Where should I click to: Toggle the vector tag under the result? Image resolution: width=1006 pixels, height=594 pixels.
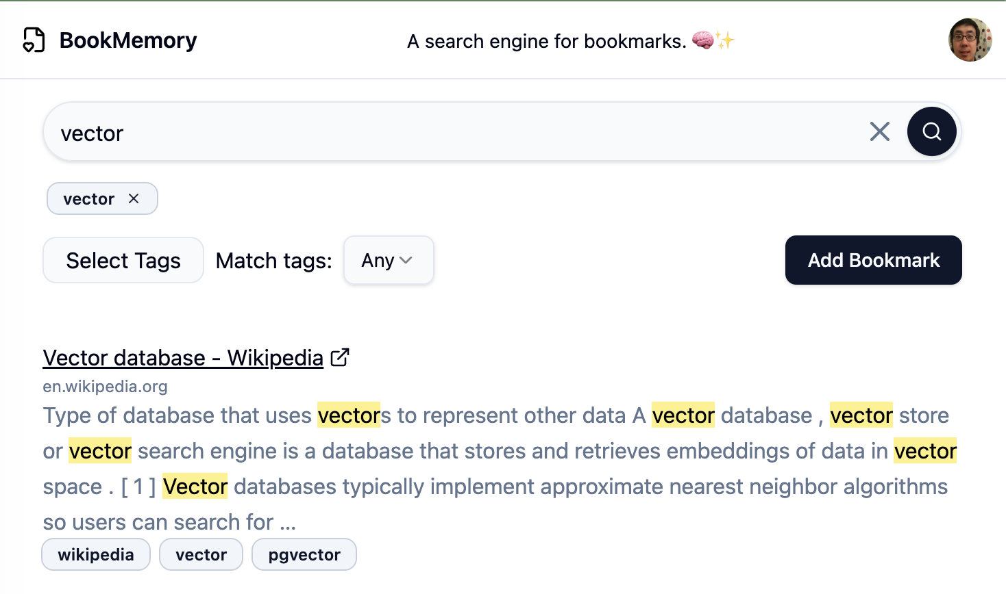[201, 554]
